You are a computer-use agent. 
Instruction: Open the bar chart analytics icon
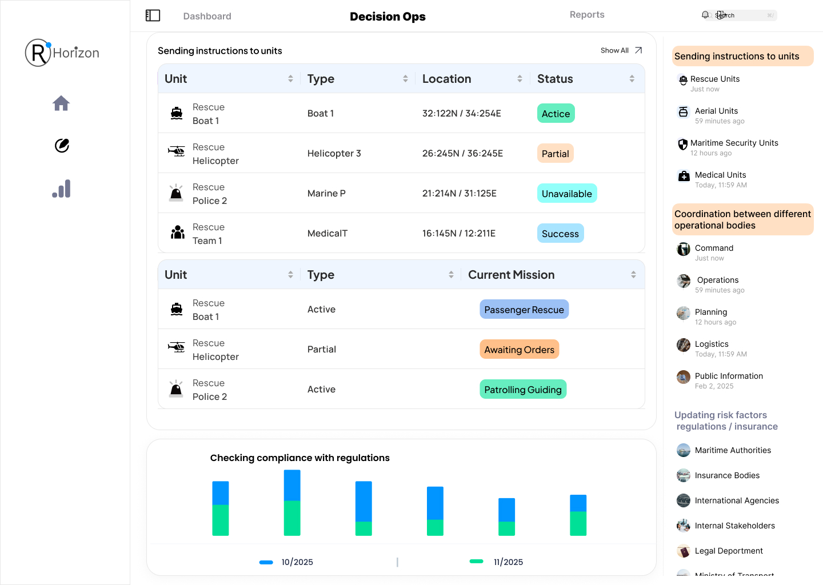(61, 189)
